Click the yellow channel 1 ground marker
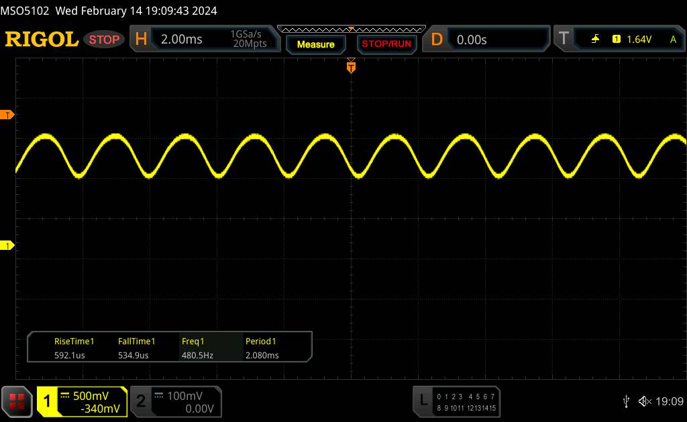 click(7, 247)
